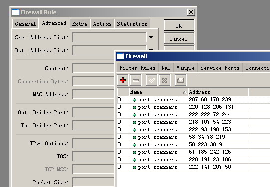Click the Content input field
This screenshot has width=270, height=187.
[93, 68]
